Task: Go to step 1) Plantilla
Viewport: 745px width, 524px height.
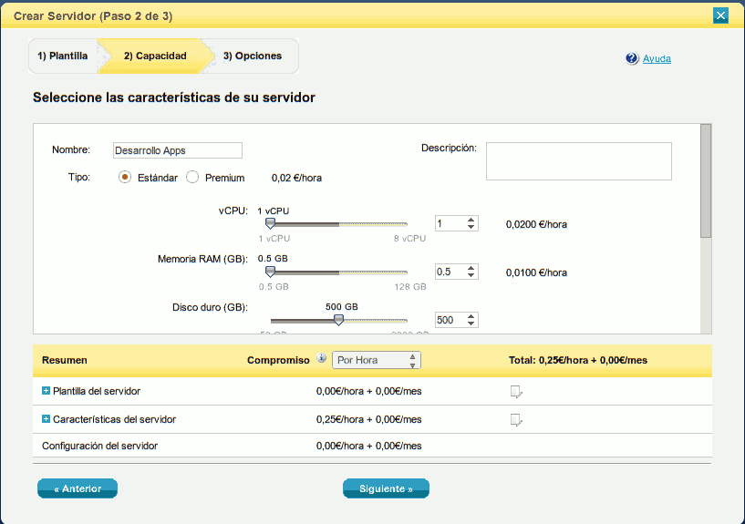Action: click(63, 56)
